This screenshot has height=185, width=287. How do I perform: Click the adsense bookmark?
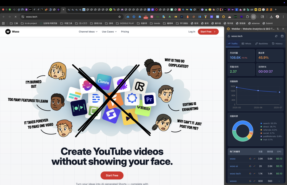point(254,23)
